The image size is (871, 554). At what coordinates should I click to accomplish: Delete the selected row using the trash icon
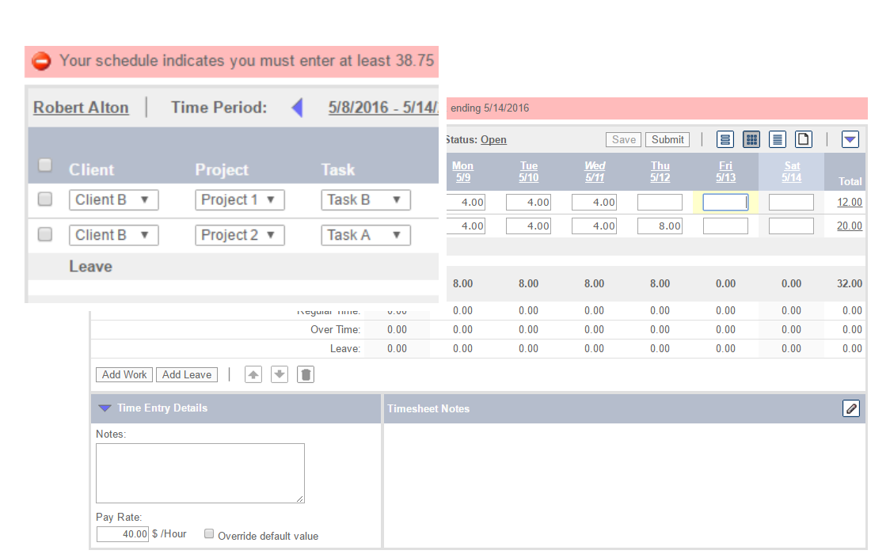pos(306,374)
